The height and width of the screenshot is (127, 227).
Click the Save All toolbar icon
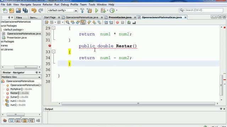pyautogui.click(x=25, y=11)
